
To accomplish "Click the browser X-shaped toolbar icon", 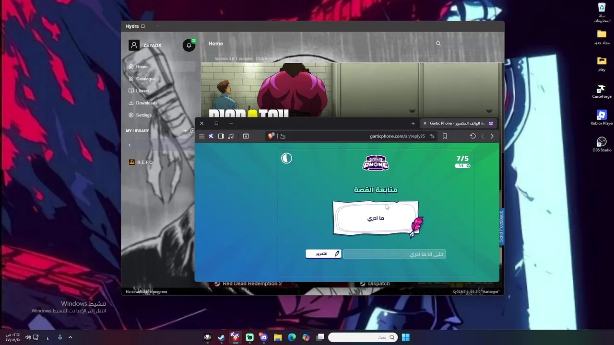I will [211, 136].
